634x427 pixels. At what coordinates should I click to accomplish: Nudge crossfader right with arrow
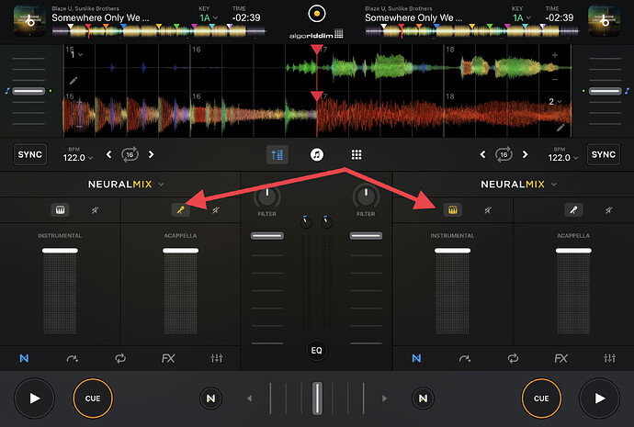coord(384,399)
